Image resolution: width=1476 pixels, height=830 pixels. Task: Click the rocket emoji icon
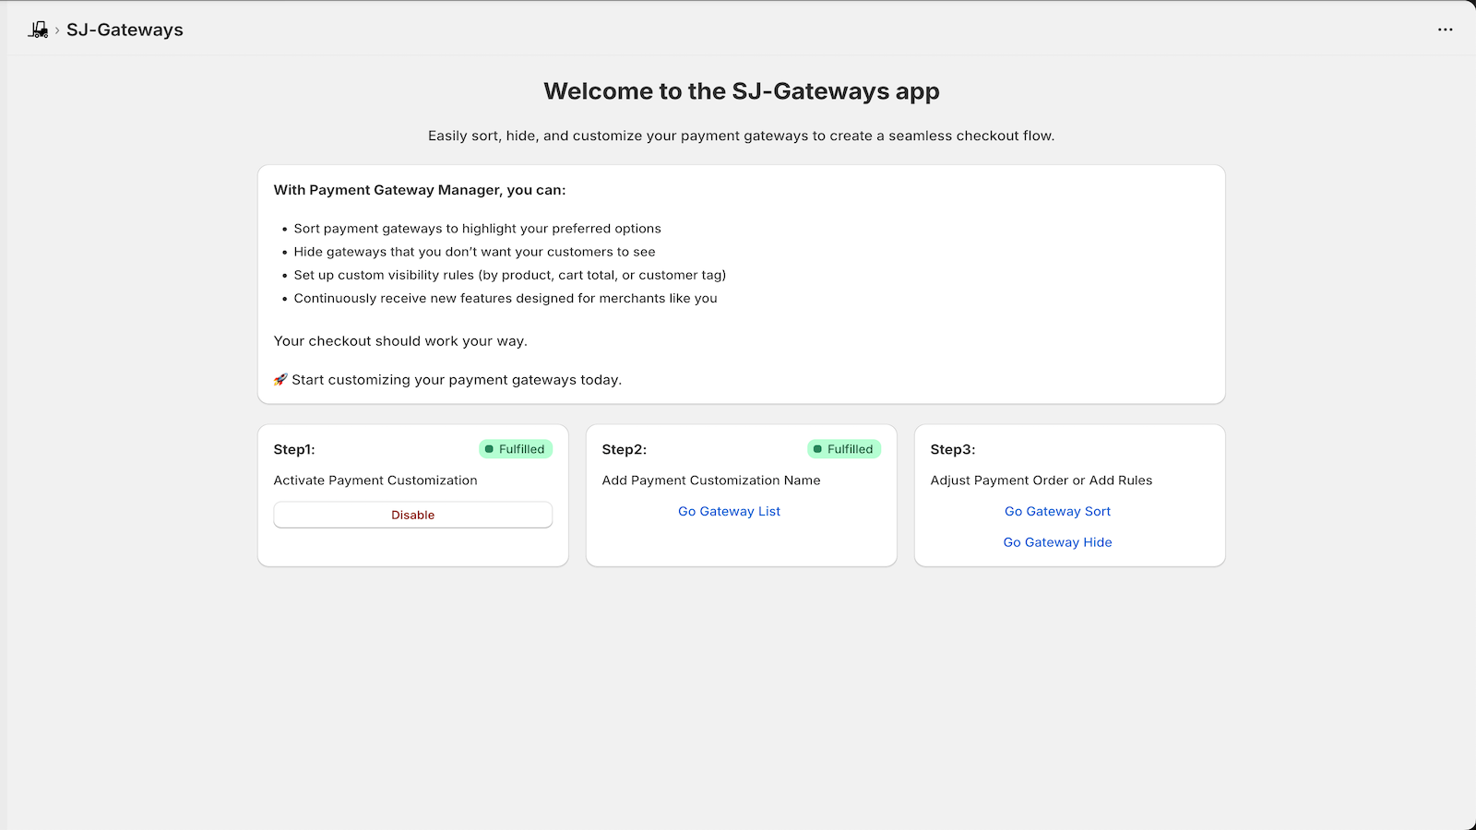pos(280,380)
